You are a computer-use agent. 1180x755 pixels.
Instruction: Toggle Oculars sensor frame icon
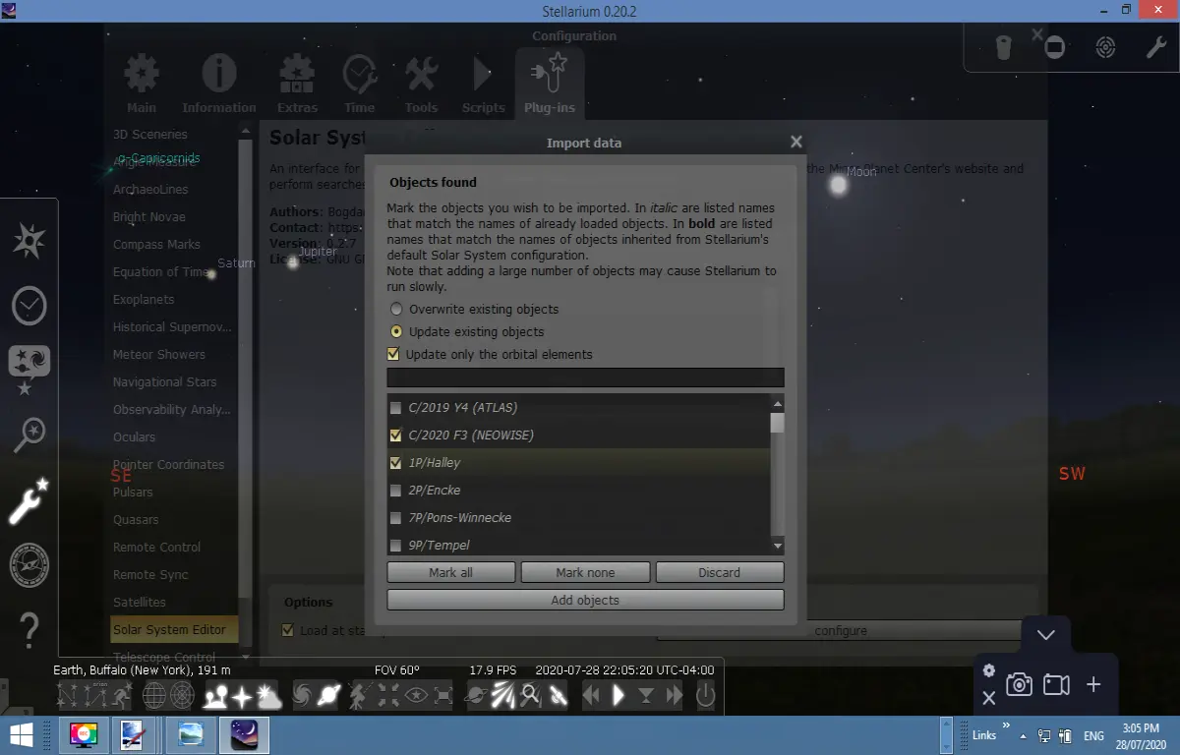coord(1054,47)
